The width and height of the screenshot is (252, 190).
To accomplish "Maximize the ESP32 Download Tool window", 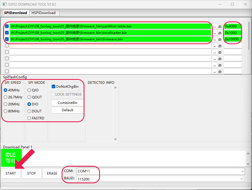I will click(x=232, y=4).
